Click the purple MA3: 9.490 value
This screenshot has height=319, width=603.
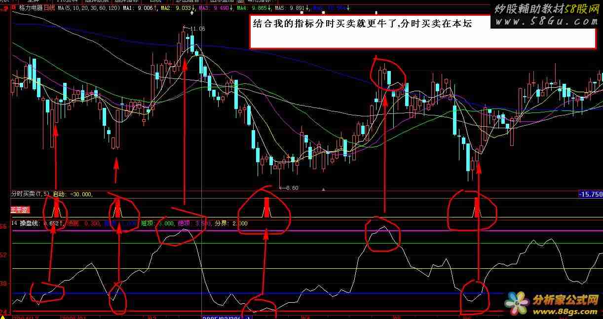click(216, 8)
